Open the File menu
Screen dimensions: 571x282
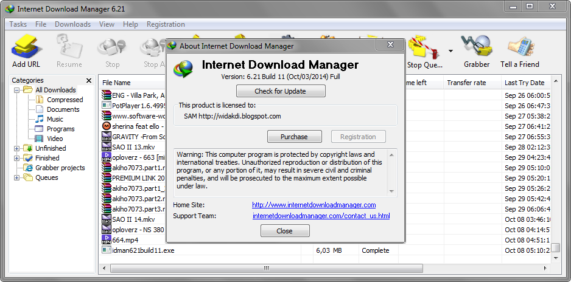point(41,24)
